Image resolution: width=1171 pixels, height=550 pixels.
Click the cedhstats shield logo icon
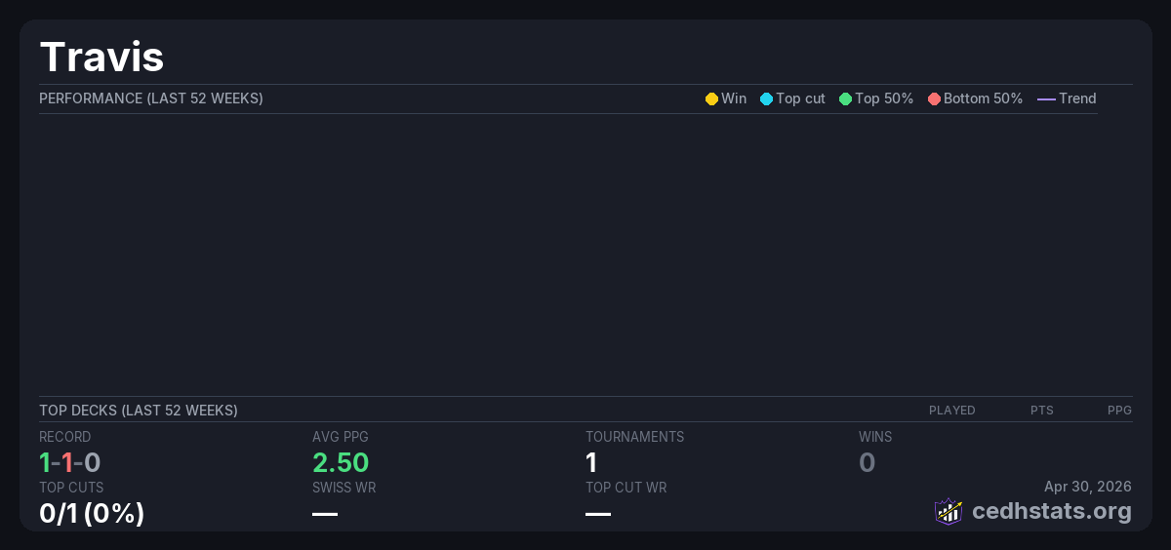pos(948,511)
